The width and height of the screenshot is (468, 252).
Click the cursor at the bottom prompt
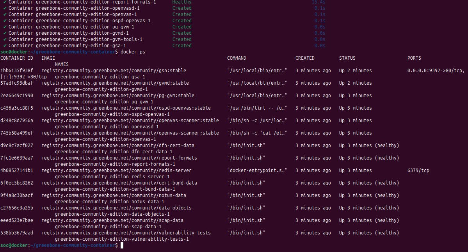[122, 245]
